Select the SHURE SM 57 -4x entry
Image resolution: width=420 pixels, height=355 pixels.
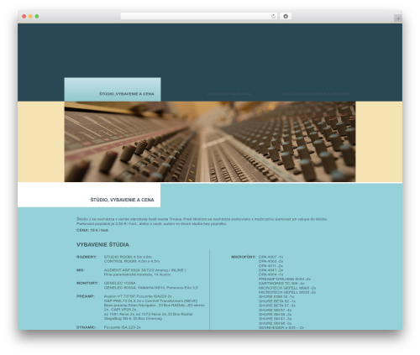coord(275,311)
